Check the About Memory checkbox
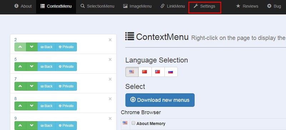The width and height of the screenshot is (286, 130). [133, 123]
